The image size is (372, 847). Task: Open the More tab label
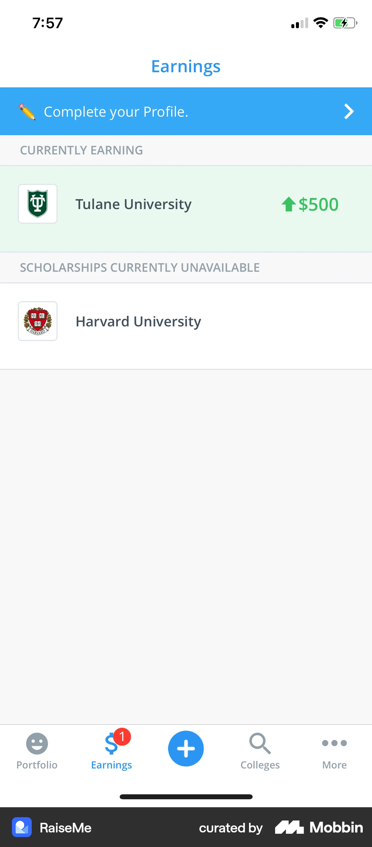point(334,765)
